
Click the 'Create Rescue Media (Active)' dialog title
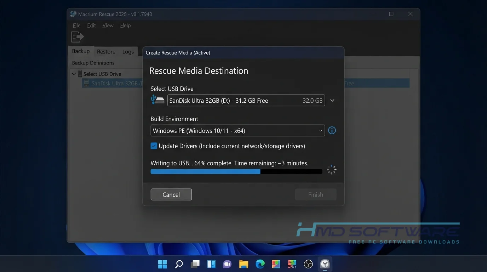point(178,52)
